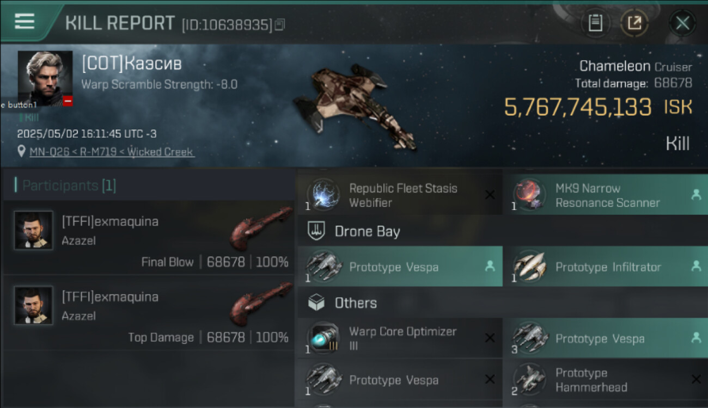Share the kill report externally
708x408 pixels.
pos(634,23)
